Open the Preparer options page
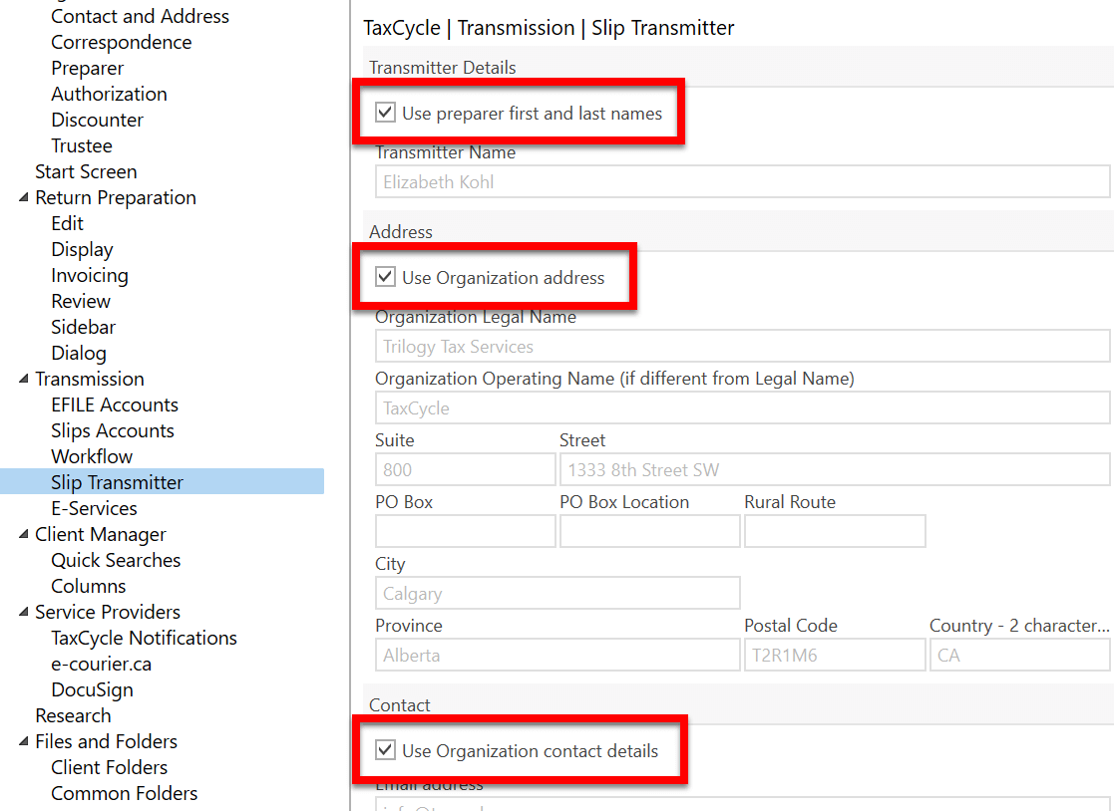 88,68
